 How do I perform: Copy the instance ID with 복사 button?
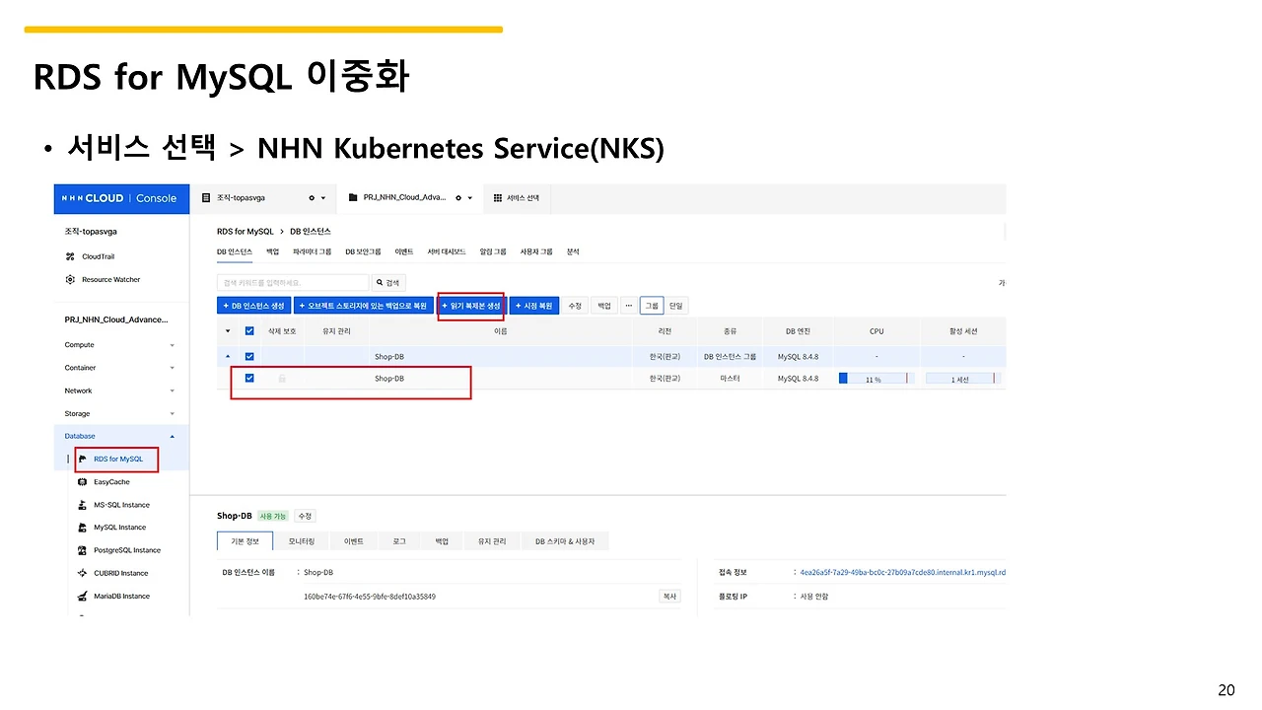pyautogui.click(x=669, y=596)
